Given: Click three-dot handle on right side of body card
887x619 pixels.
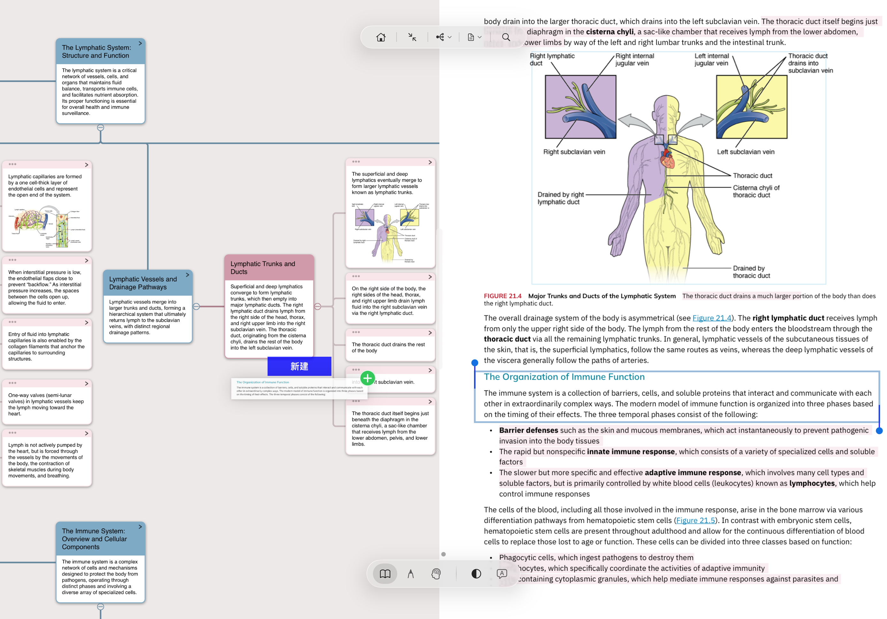Looking at the screenshot, I should tap(356, 276).
